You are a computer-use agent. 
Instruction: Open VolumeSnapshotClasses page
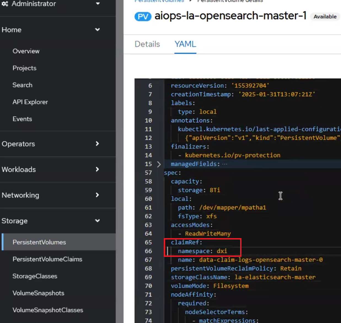tap(48, 310)
